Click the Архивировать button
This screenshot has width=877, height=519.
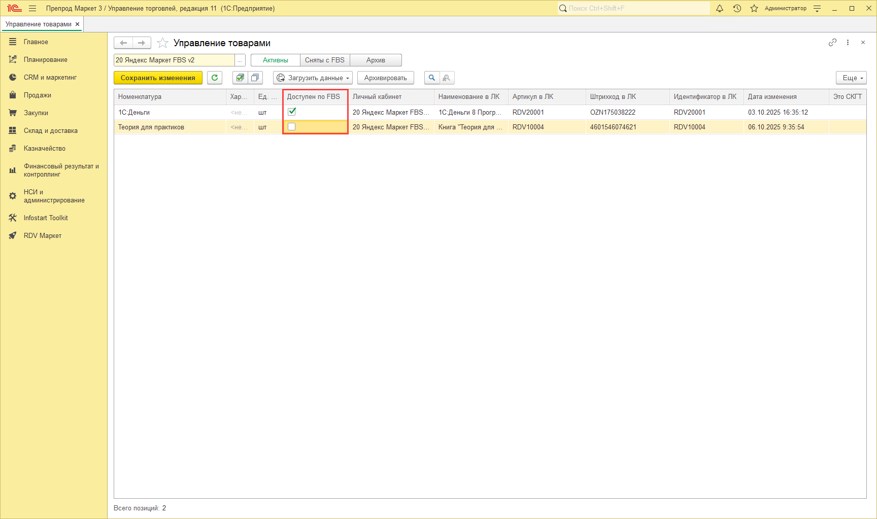pos(386,78)
